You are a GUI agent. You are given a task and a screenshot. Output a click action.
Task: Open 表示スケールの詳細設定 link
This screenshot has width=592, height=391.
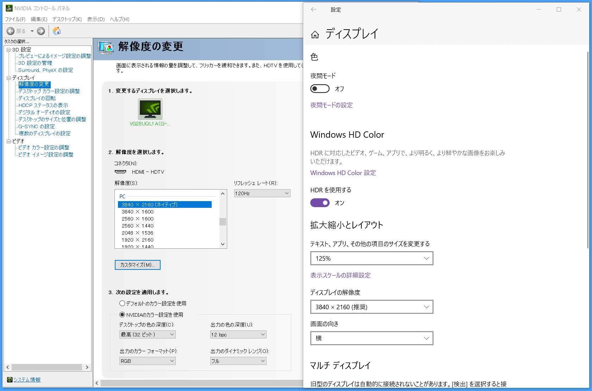coord(341,275)
